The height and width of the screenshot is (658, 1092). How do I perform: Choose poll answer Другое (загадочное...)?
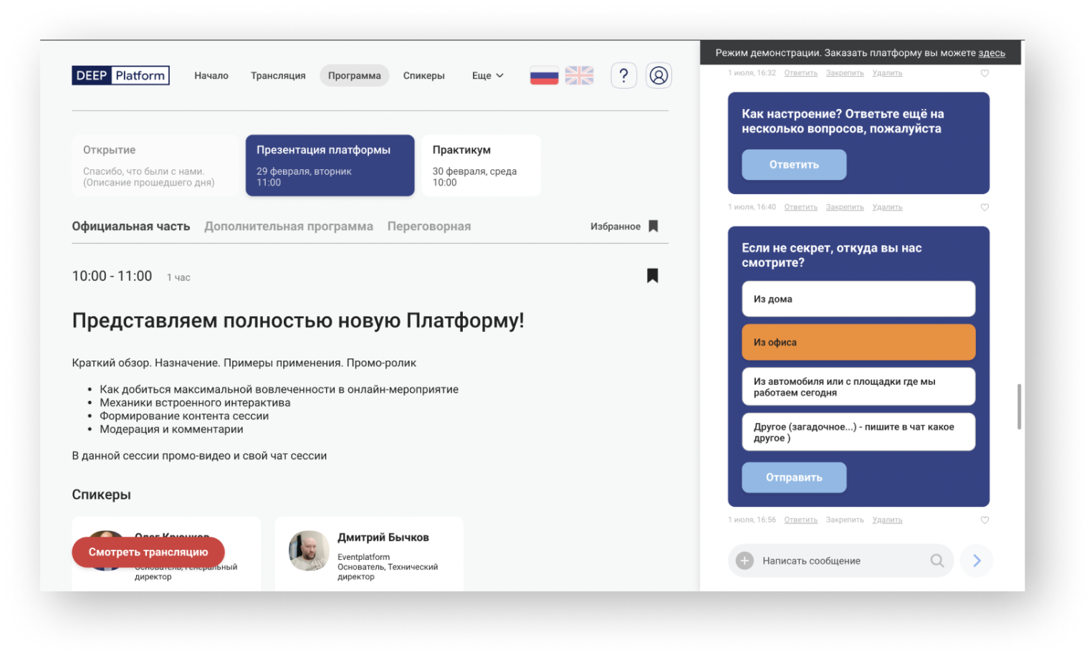(858, 432)
